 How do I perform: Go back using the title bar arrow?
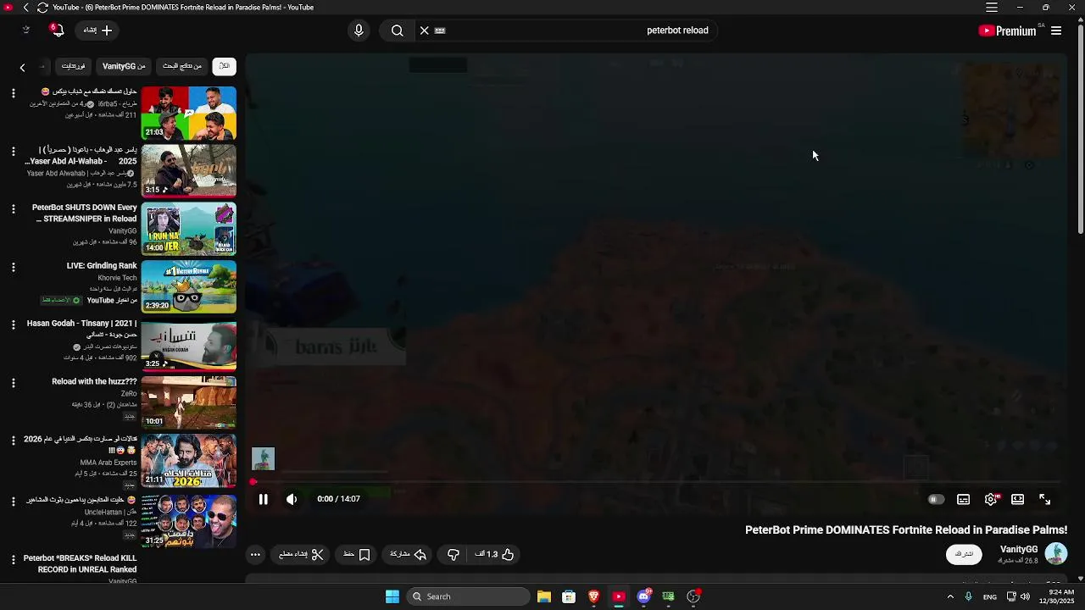[x=25, y=8]
